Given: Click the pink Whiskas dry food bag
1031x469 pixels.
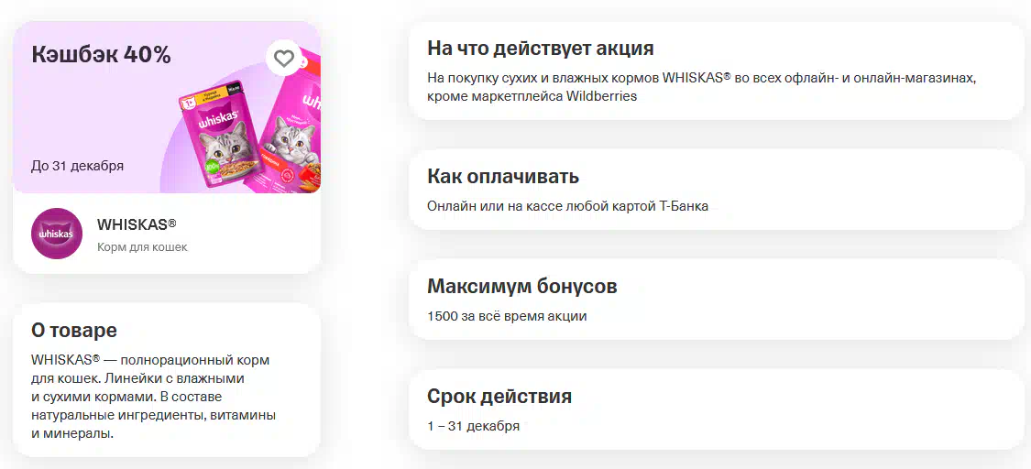Looking at the screenshot, I should click(x=289, y=126).
